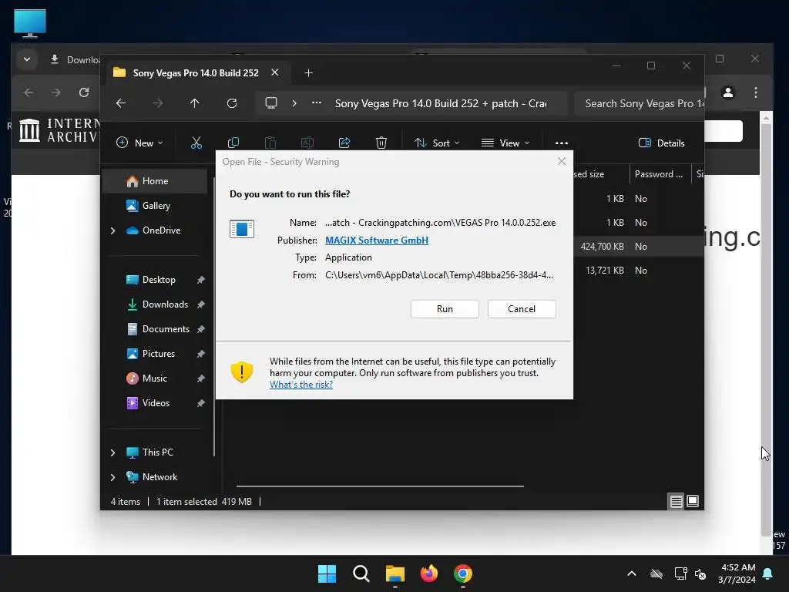Select the Sony Vegas Pro 14.0 Build 252 tab
789x592 pixels.
tap(196, 73)
